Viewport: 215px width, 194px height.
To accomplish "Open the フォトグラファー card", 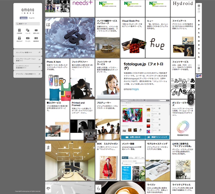I will (x=82, y=79).
